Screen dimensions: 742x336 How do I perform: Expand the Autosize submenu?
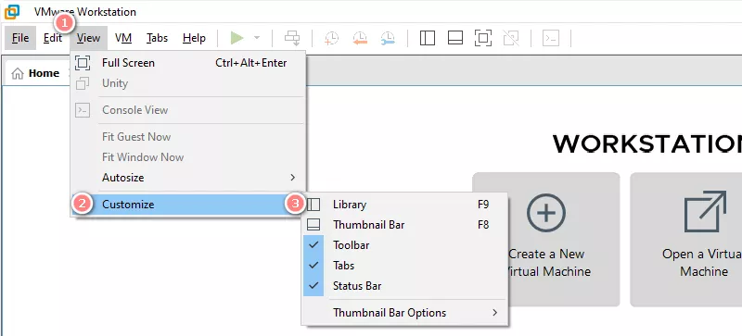[x=188, y=178]
